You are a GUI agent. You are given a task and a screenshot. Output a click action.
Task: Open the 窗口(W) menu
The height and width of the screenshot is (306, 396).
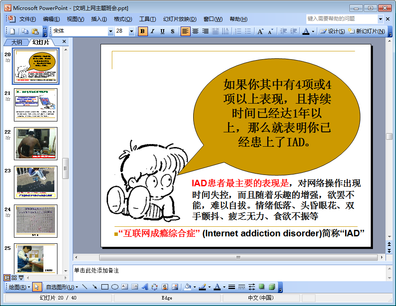(213, 19)
